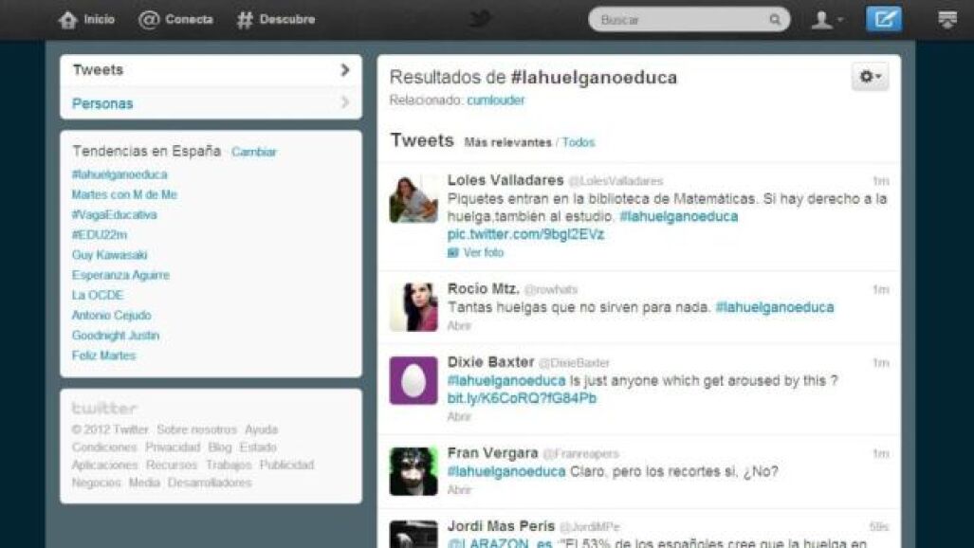Screen dimensions: 974x548
Task: Switch to Todos tweets filter
Action: [x=579, y=142]
